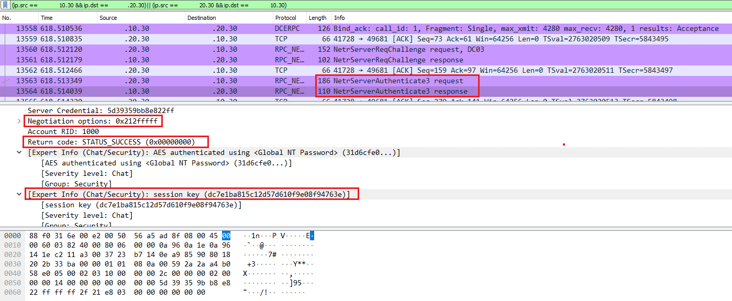
Task: Click hex offset 0050 row bytes
Action: 130,283
